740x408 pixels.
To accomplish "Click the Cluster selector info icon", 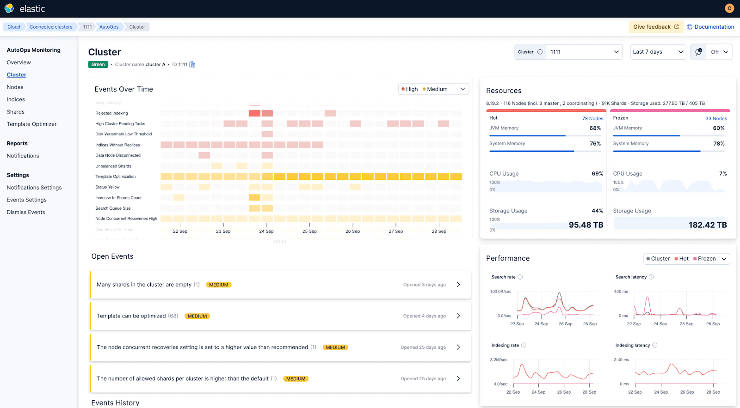I will pyautogui.click(x=540, y=52).
